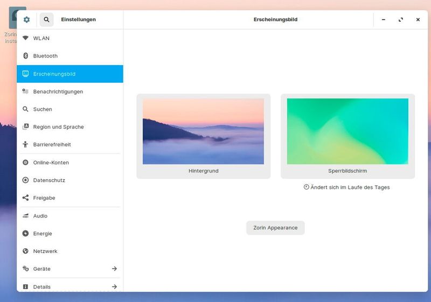The image size is (431, 302).
Task: Go to Benachrichtigungen settings
Action: click(70, 92)
